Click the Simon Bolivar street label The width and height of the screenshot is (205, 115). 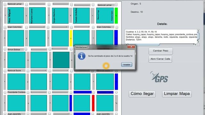(14, 50)
